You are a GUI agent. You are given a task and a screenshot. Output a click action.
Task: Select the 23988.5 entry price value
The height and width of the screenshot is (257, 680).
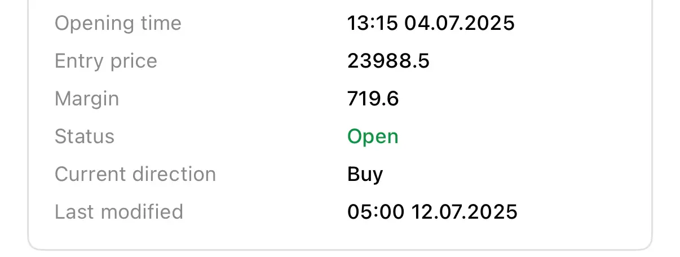388,61
